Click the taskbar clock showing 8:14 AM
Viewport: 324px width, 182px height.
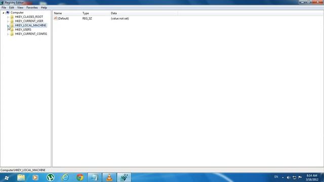pyautogui.click(x=312, y=177)
